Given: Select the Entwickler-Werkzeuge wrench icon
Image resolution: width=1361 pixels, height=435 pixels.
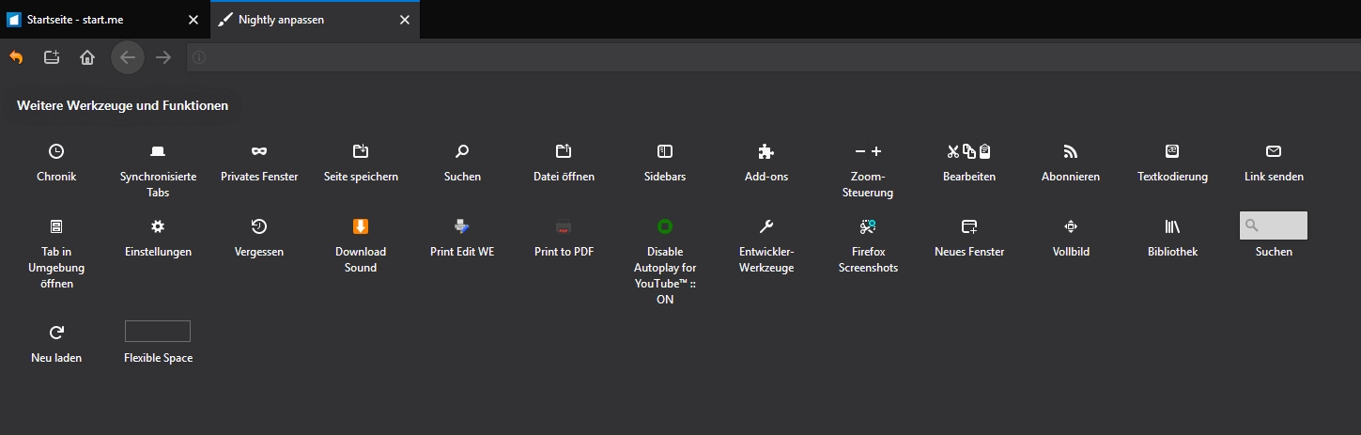Looking at the screenshot, I should [766, 226].
